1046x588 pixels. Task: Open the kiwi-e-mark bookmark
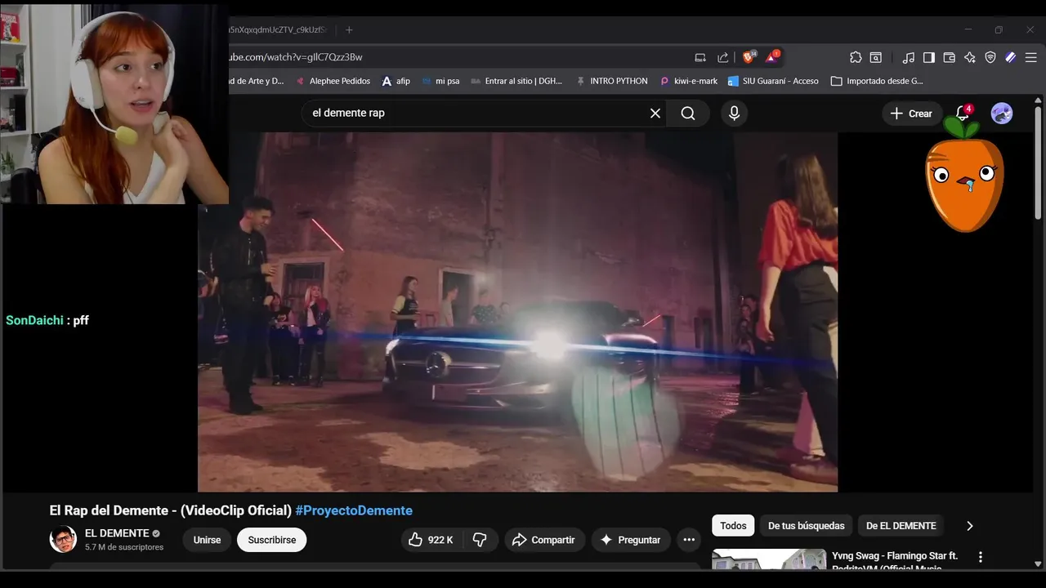point(689,81)
